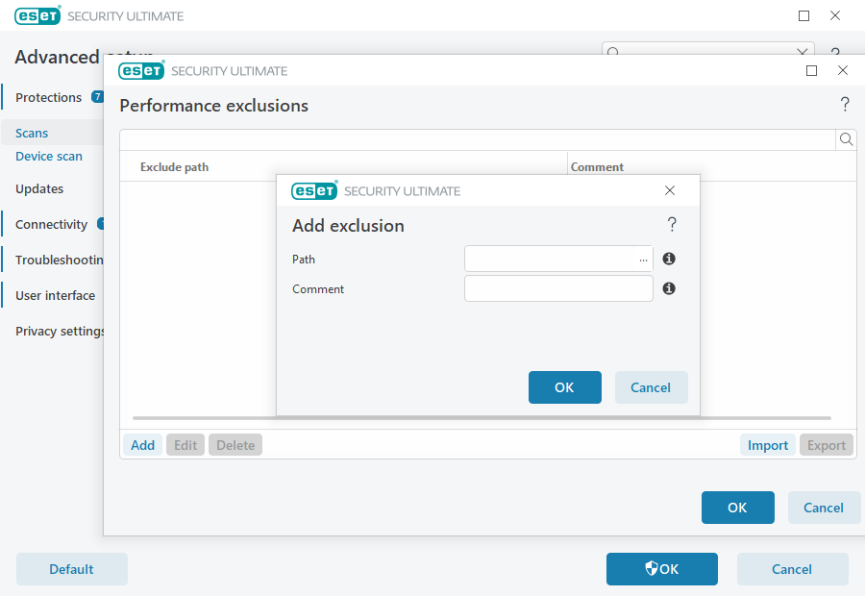865x596 pixels.
Task: Cancel the Add exclusion dialog
Action: [651, 387]
